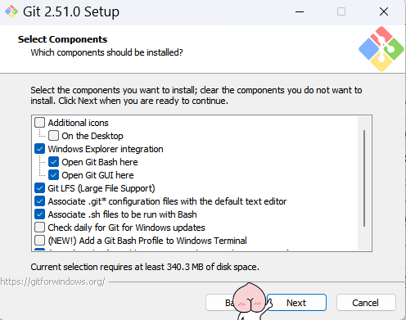Viewport: 406px width, 320px height.
Task: Click the 'Git LFS (Large File Support)' label
Action: pyautogui.click(x=101, y=188)
